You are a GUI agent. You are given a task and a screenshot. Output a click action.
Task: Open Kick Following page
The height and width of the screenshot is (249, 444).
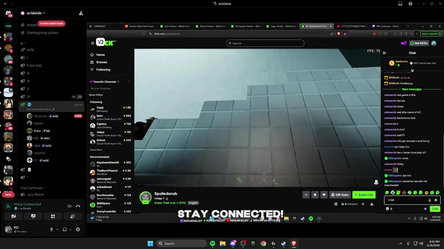[x=103, y=70]
